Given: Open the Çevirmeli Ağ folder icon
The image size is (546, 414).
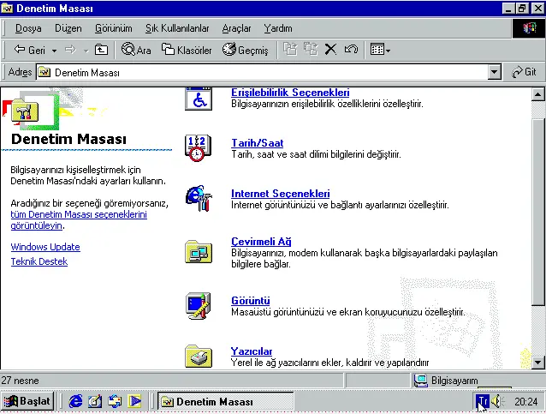Looking at the screenshot, I should point(199,251).
